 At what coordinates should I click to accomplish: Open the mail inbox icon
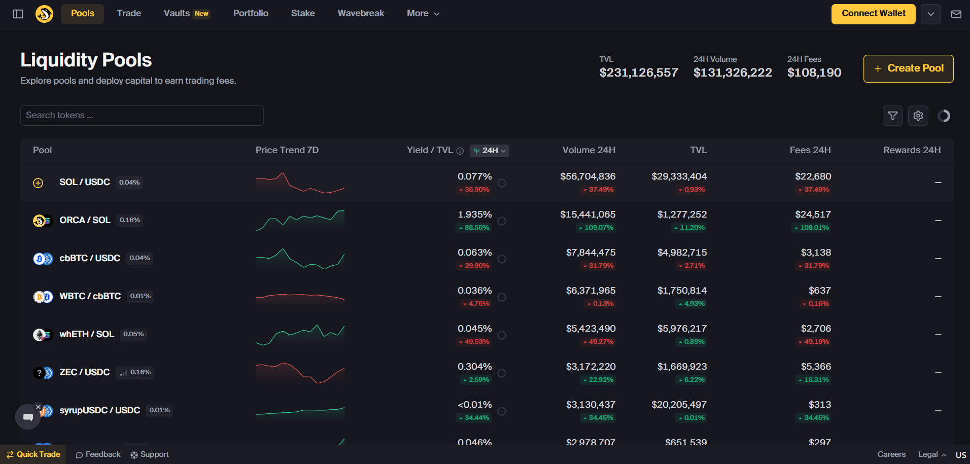(956, 14)
